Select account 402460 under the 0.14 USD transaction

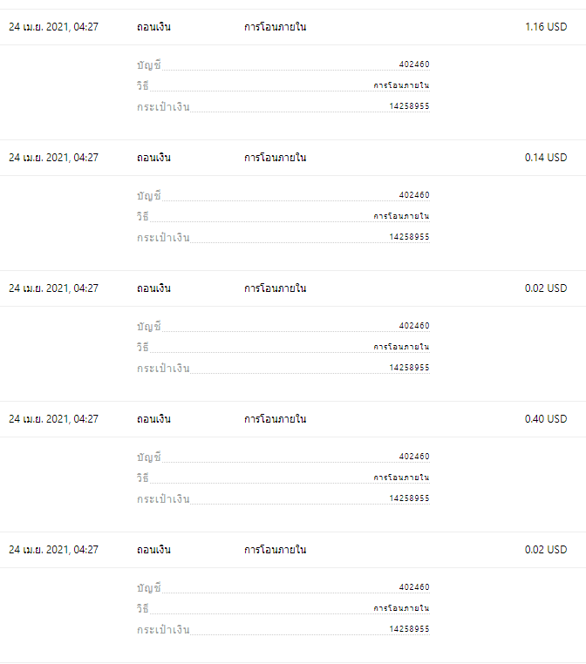[x=414, y=195]
